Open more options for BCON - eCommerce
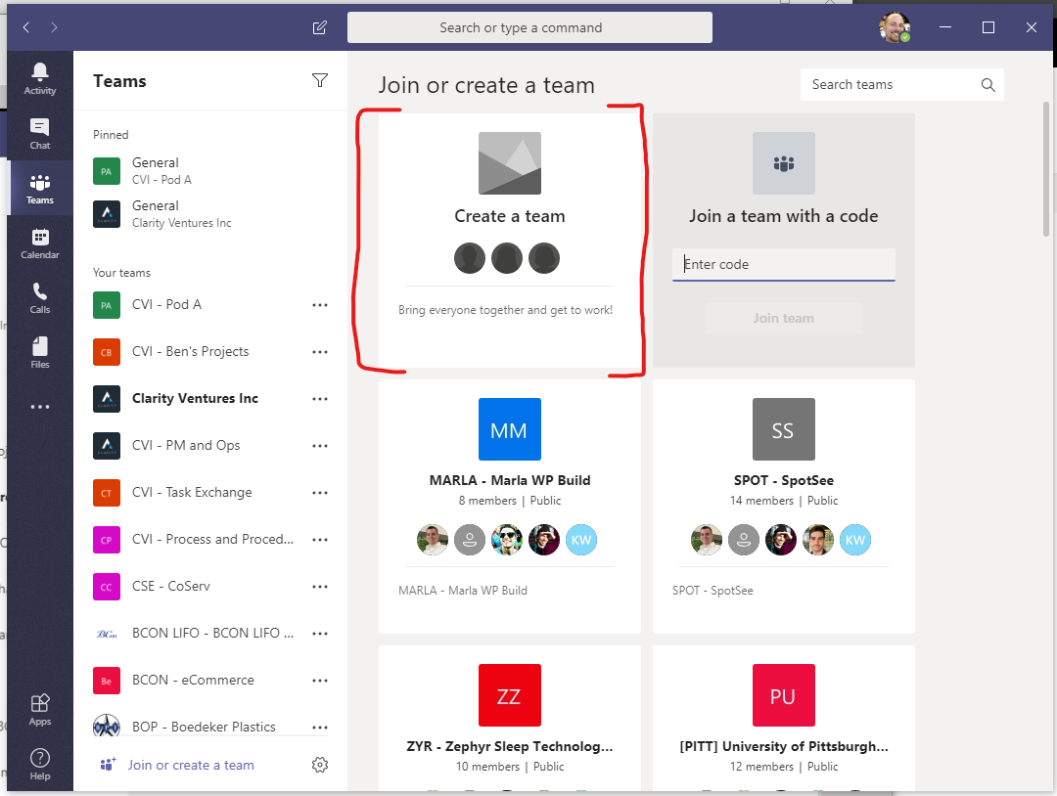This screenshot has height=796, width=1057. (x=320, y=681)
